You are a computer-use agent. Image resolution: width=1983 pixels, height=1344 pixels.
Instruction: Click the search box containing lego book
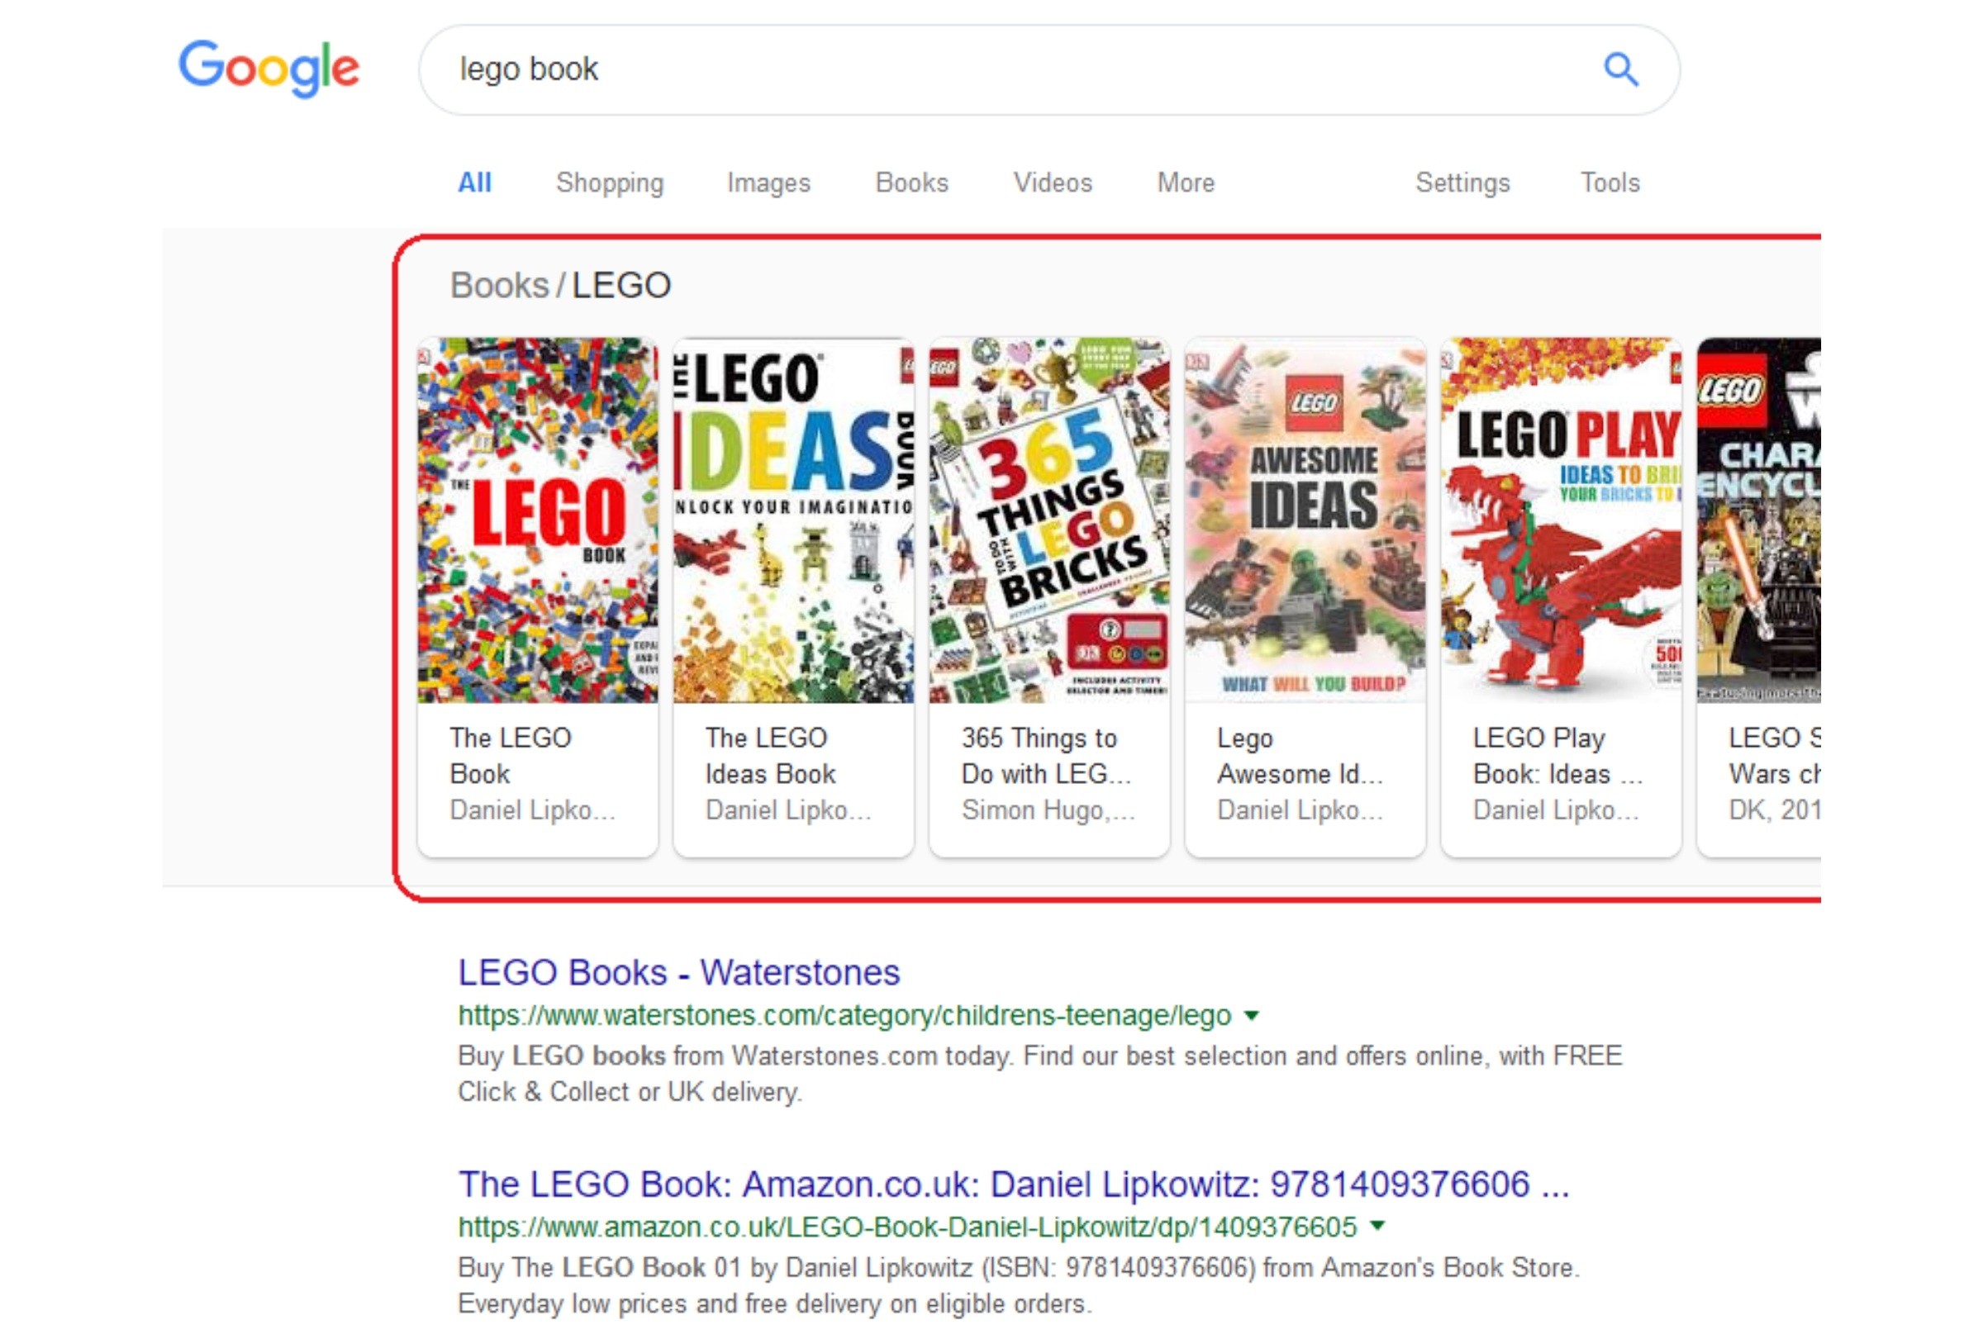click(1049, 69)
